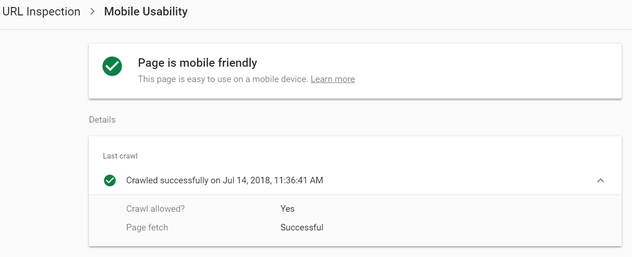Click the Last crawl label

click(x=120, y=156)
